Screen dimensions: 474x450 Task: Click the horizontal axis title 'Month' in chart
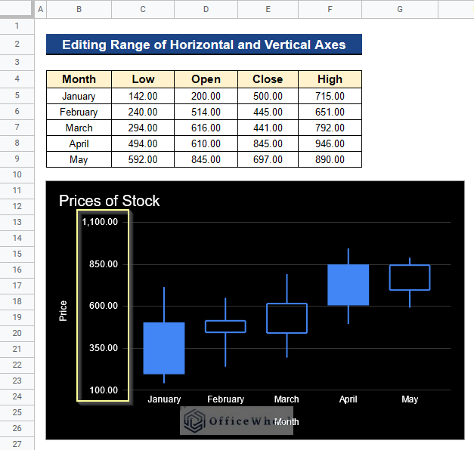[x=287, y=422]
